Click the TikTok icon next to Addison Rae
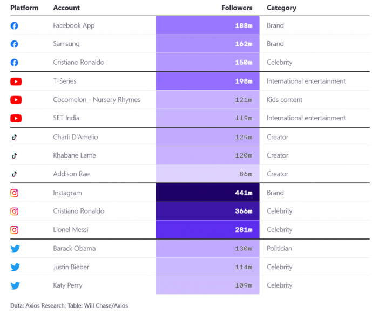The width and height of the screenshot is (378, 314). pos(15,174)
